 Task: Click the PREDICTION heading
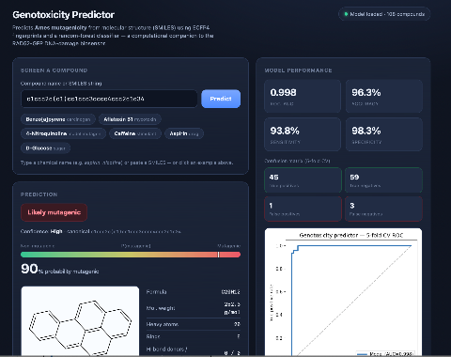coord(39,194)
